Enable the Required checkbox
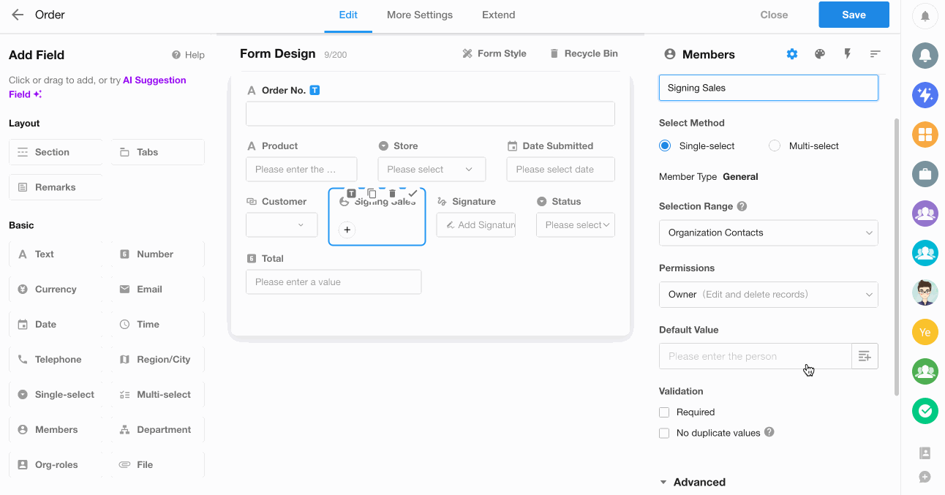The width and height of the screenshot is (945, 495). point(664,412)
